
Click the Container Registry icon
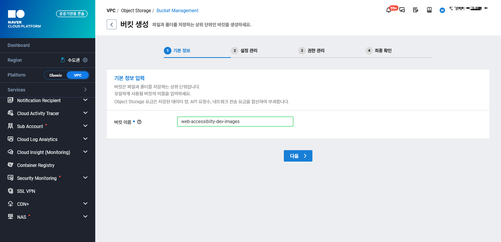[x=11, y=165]
